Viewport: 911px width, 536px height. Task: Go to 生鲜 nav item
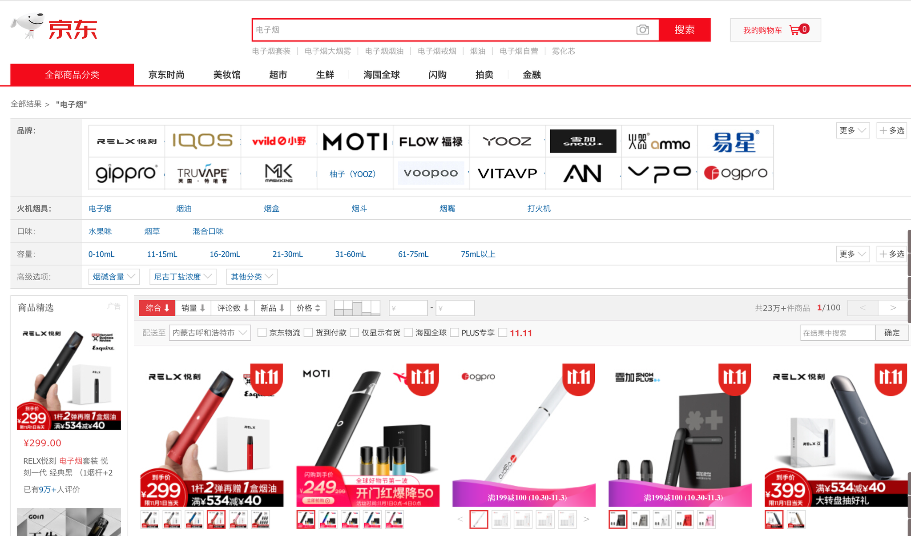[325, 75]
